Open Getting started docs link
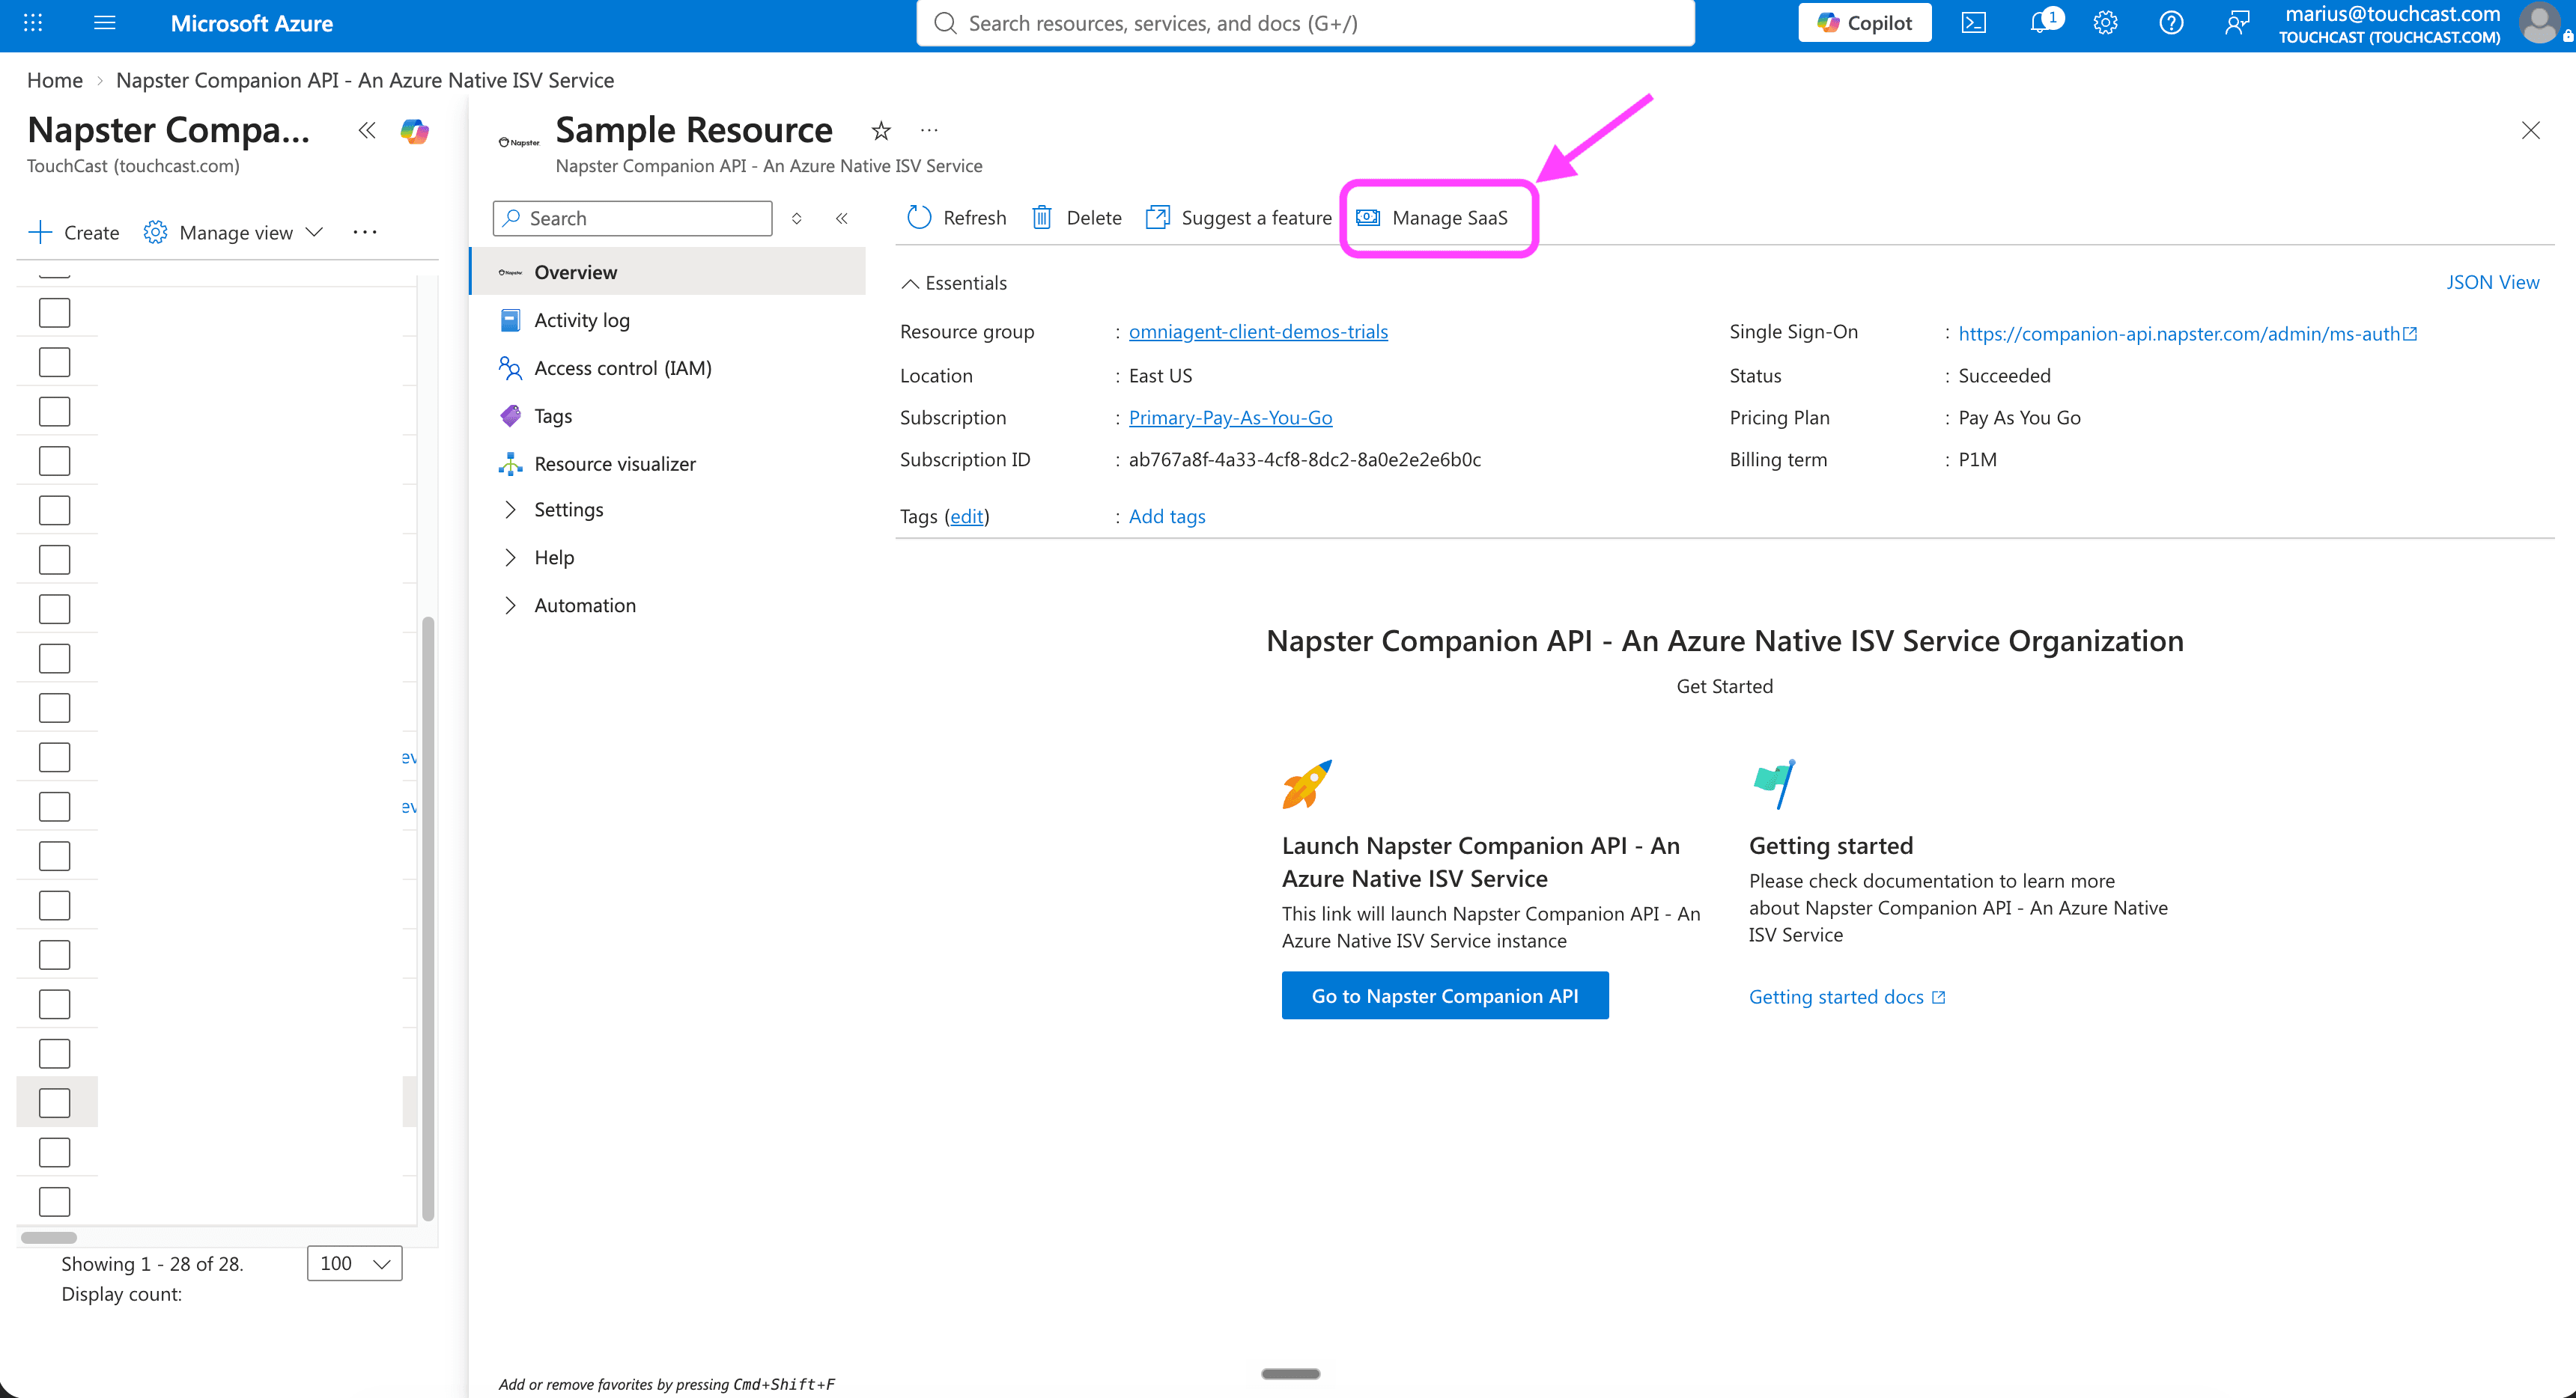Screen dimensions: 2576x1398 click(x=1846, y=998)
